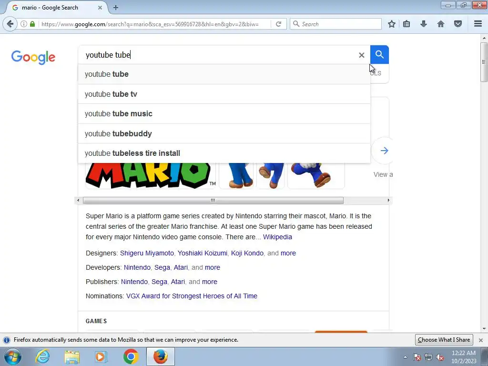Click the info icon in notification bar
The image size is (488, 366).
point(7,340)
